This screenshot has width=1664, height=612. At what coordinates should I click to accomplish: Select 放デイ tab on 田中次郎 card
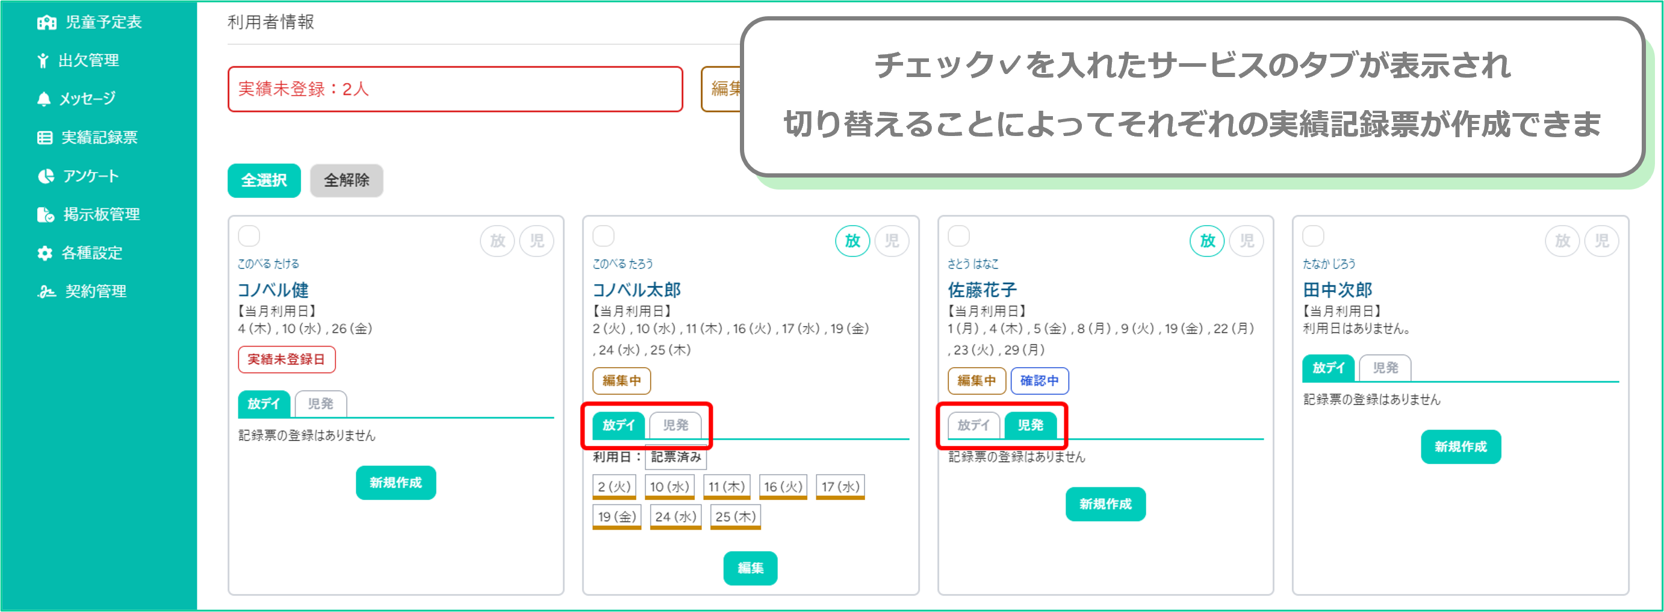pos(1328,368)
